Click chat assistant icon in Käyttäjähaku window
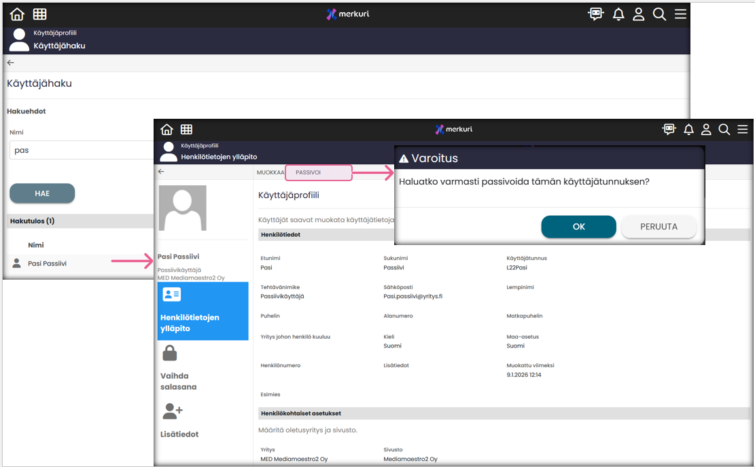Image resolution: width=755 pixels, height=467 pixels. 596,14
